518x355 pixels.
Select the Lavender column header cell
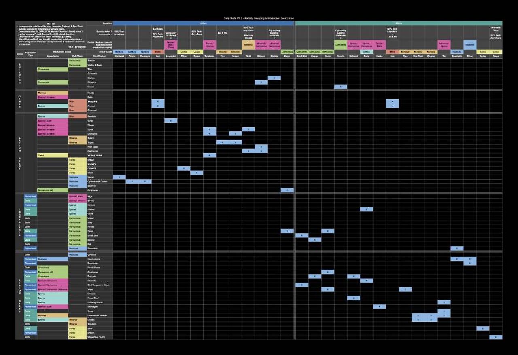click(x=171, y=56)
